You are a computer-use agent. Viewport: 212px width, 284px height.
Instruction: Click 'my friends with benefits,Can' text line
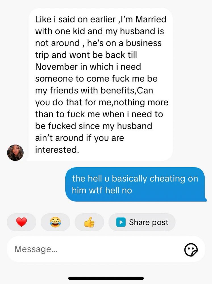click(x=94, y=91)
